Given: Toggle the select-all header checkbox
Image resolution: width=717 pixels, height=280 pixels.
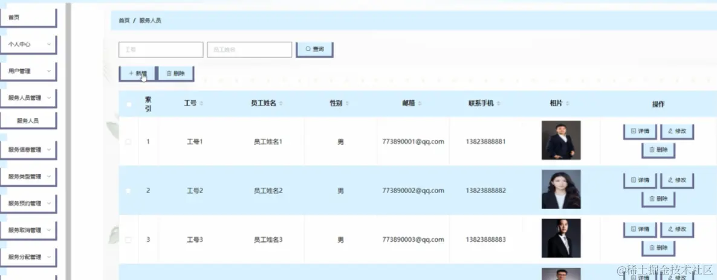Looking at the screenshot, I should point(129,104).
